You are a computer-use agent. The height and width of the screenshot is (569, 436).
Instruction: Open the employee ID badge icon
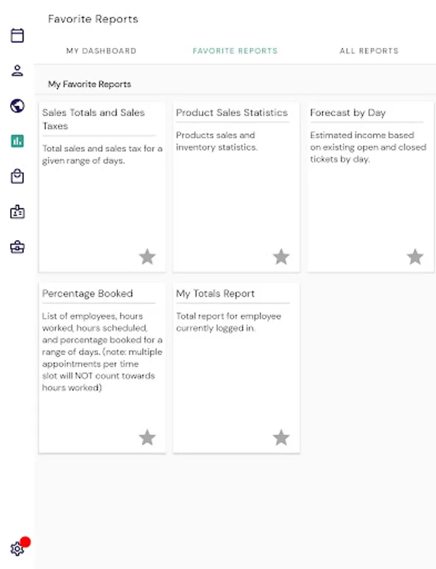[17, 212]
